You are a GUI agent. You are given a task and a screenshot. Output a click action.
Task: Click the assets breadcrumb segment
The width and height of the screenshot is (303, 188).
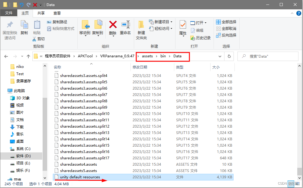tap(147, 56)
